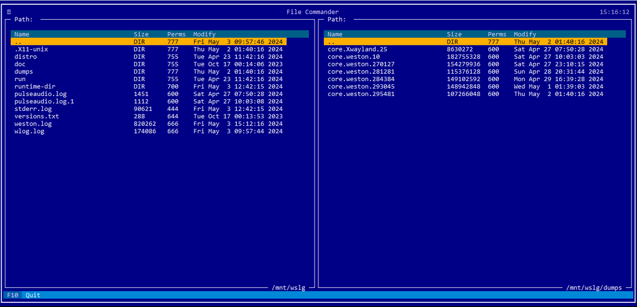Select the runtime-dir directory row

tap(149, 86)
